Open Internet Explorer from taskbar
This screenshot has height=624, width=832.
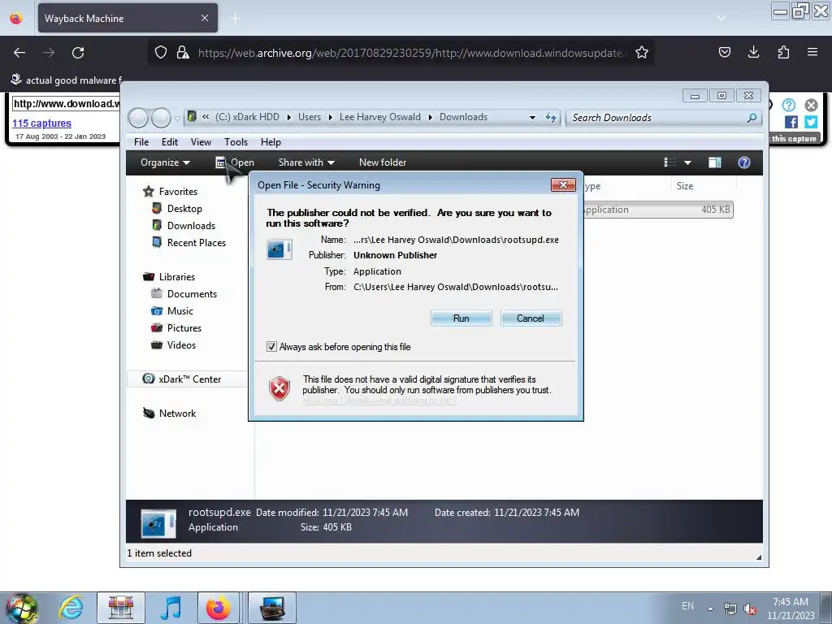pos(71,608)
